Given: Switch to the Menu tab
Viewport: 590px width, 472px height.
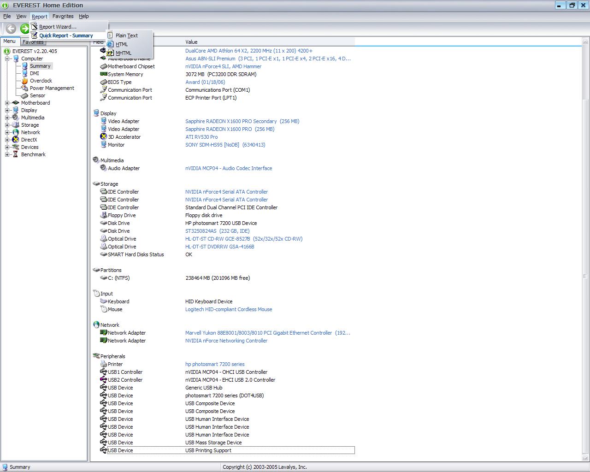Looking at the screenshot, I should coord(9,41).
